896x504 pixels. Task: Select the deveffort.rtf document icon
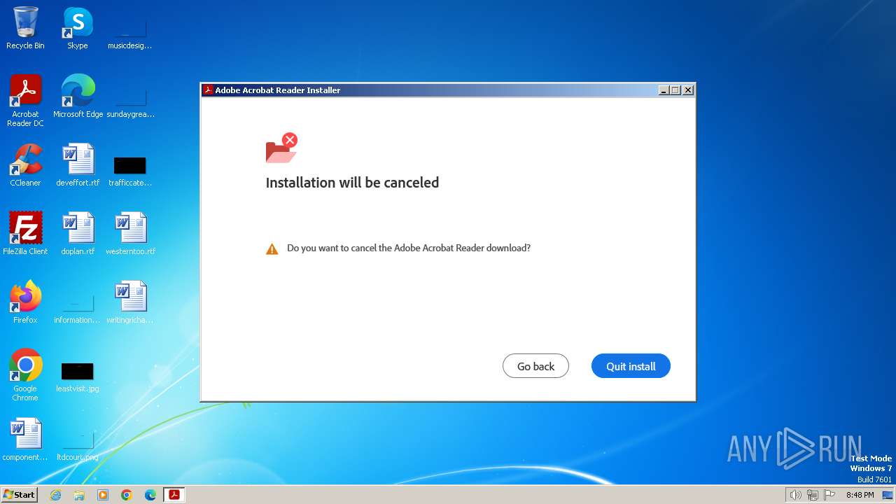78,165
